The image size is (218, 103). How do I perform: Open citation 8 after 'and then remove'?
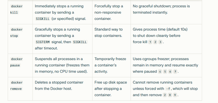(170, 95)
